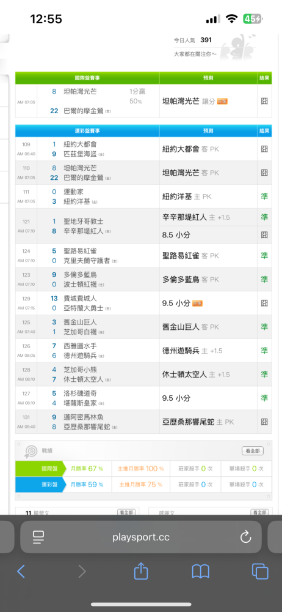Click 主推 badge beside 9.5 小分 game 129
The height and width of the screenshot is (612, 282).
click(198, 304)
